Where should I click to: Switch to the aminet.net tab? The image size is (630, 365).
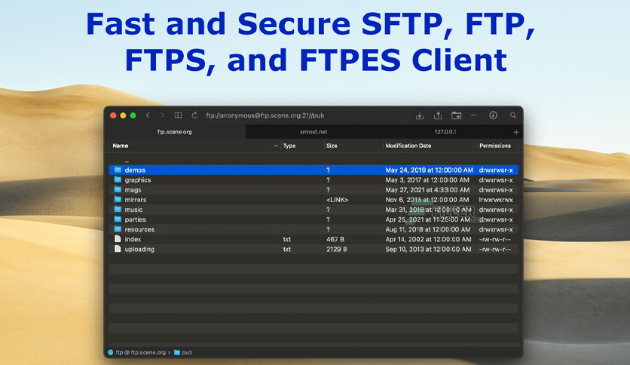pos(313,132)
